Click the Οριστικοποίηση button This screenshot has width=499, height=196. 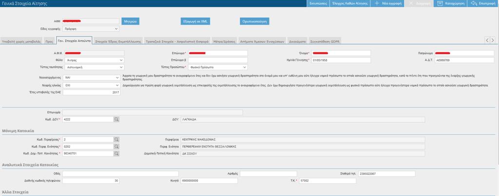(x=254, y=21)
